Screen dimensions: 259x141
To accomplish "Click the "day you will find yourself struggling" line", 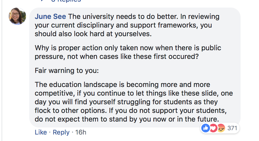I will [x=126, y=102].
